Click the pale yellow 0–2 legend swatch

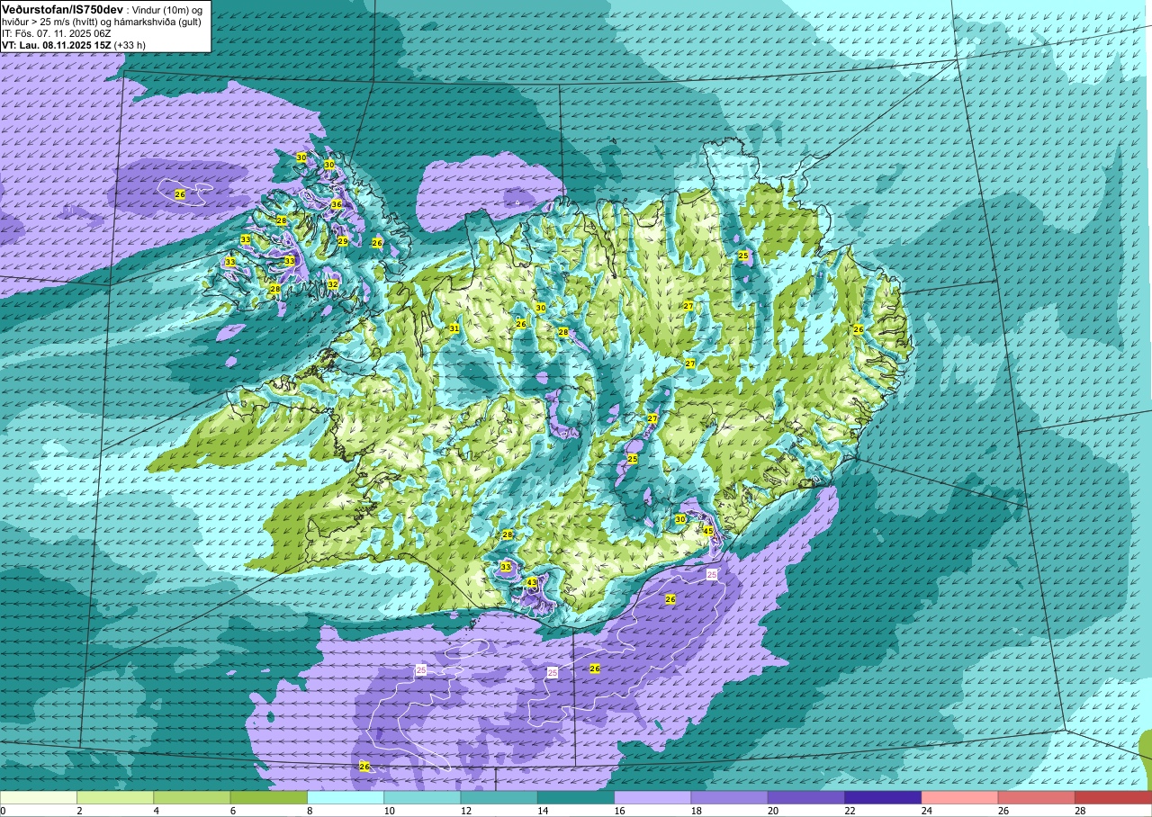pyautogui.click(x=39, y=797)
